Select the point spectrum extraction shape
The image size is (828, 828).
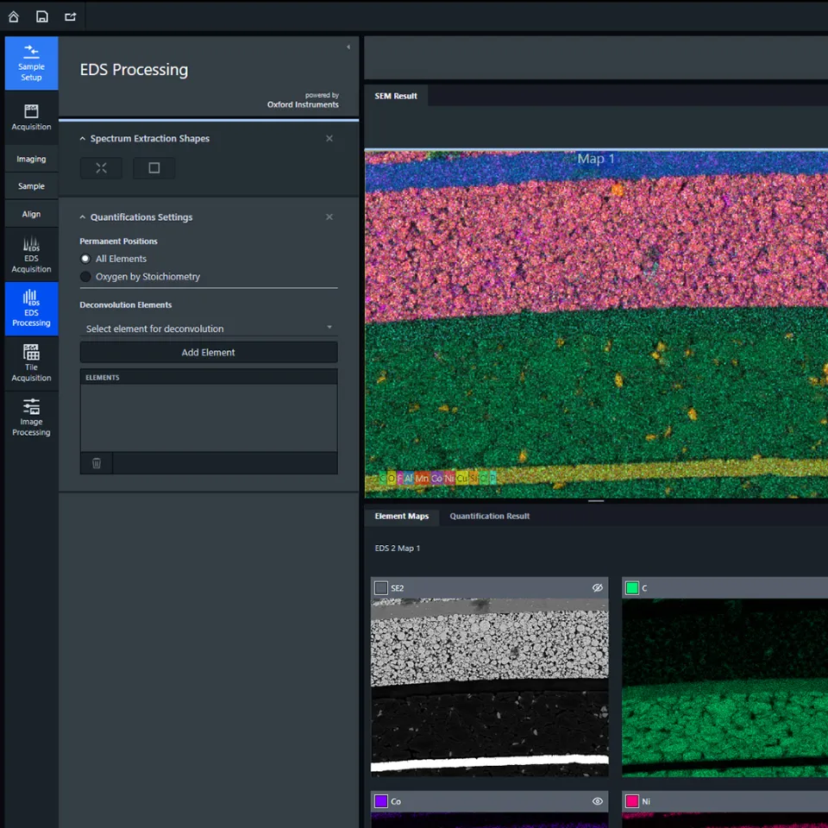click(x=101, y=168)
